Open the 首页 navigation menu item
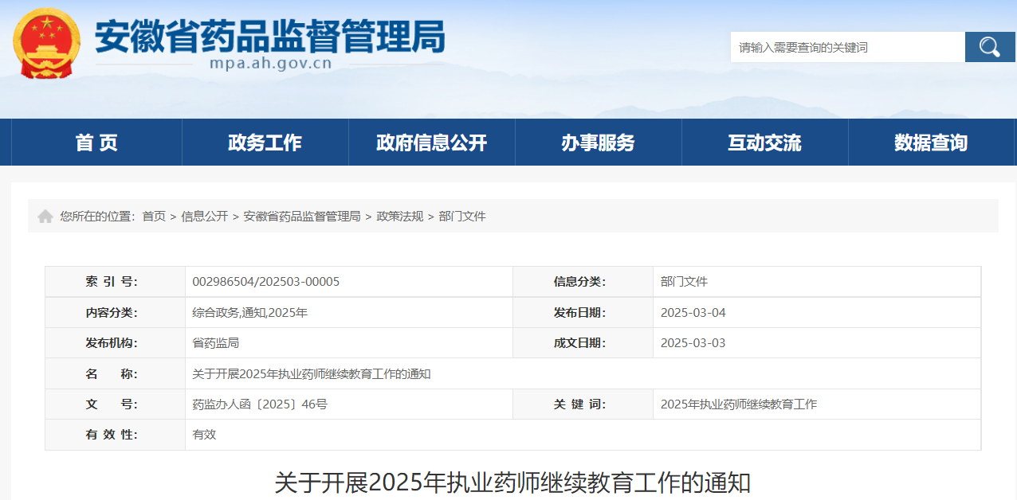Image resolution: width=1017 pixels, height=500 pixels. pyautogui.click(x=96, y=143)
